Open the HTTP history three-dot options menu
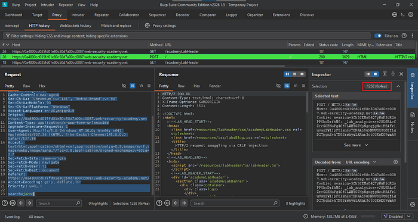 (411, 36)
